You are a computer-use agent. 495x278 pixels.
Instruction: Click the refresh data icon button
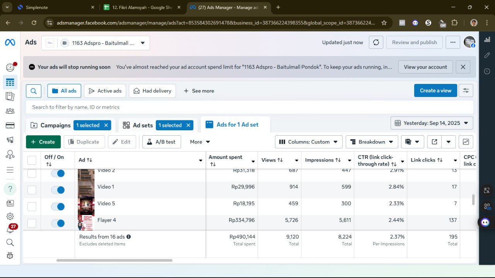(376, 43)
